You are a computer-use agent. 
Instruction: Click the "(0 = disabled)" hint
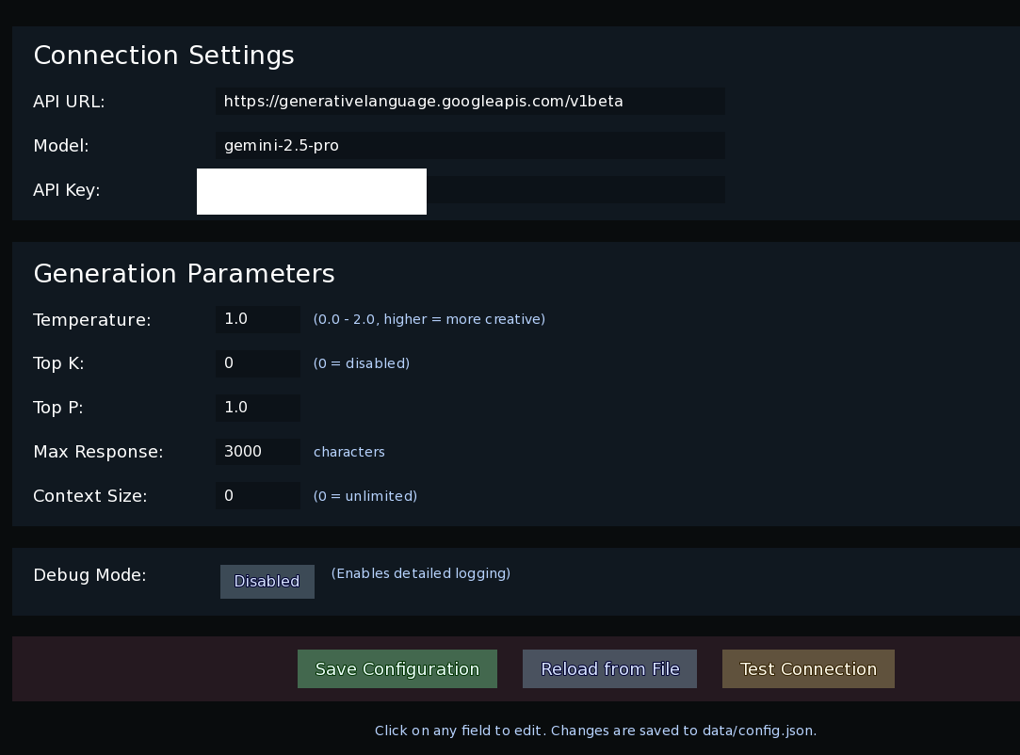pyautogui.click(x=361, y=363)
